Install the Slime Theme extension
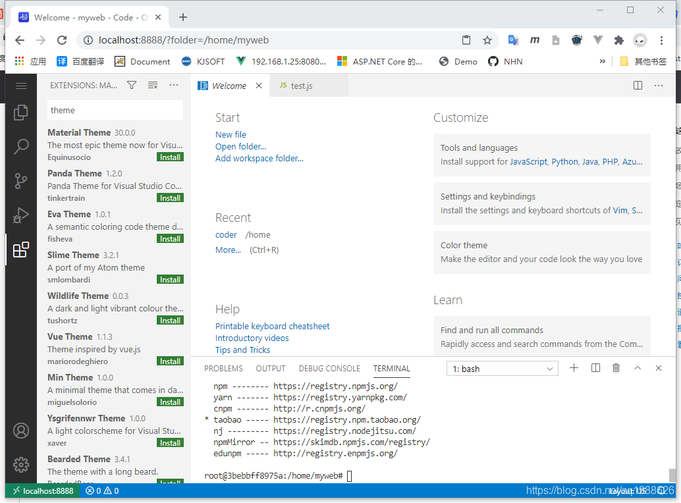This screenshot has width=681, height=503. click(x=170, y=280)
